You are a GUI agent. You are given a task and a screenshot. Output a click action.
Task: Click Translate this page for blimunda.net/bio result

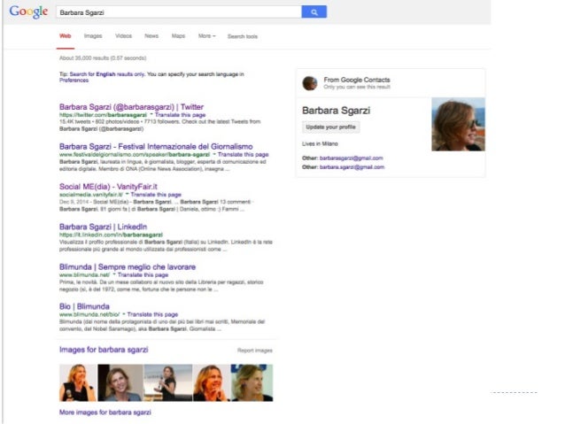pyautogui.click(x=152, y=314)
